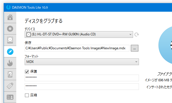Click the first password field
Image resolution: width=172 pixels, height=103 pixels.
[x=82, y=78]
